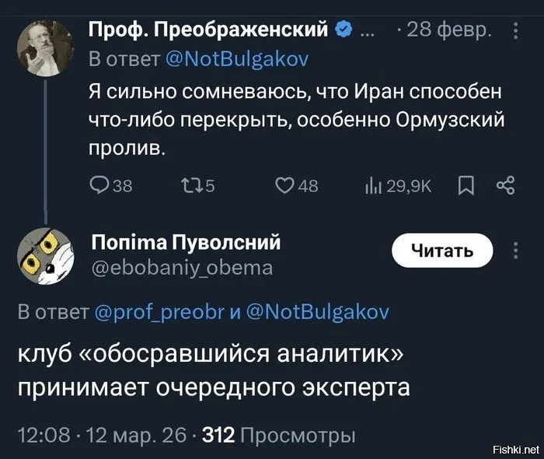Click the Попіта Пуволсний display name
The width and height of the screenshot is (544, 459).
coord(187,242)
